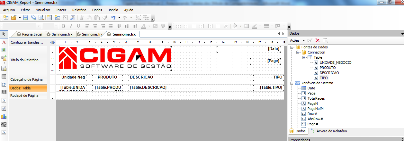
Task: Select the Checkbox object tool
Action: click(4, 108)
